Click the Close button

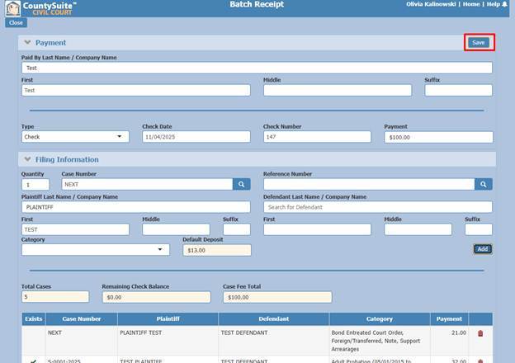[16, 22]
